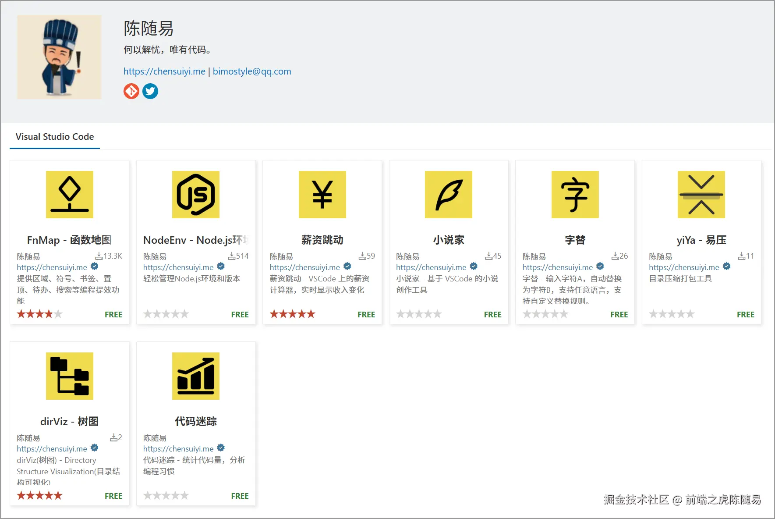Open the yiYa - 易压 extension title

tap(701, 240)
